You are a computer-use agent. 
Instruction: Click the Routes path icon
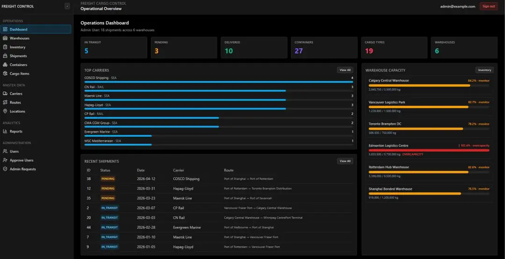click(5, 102)
